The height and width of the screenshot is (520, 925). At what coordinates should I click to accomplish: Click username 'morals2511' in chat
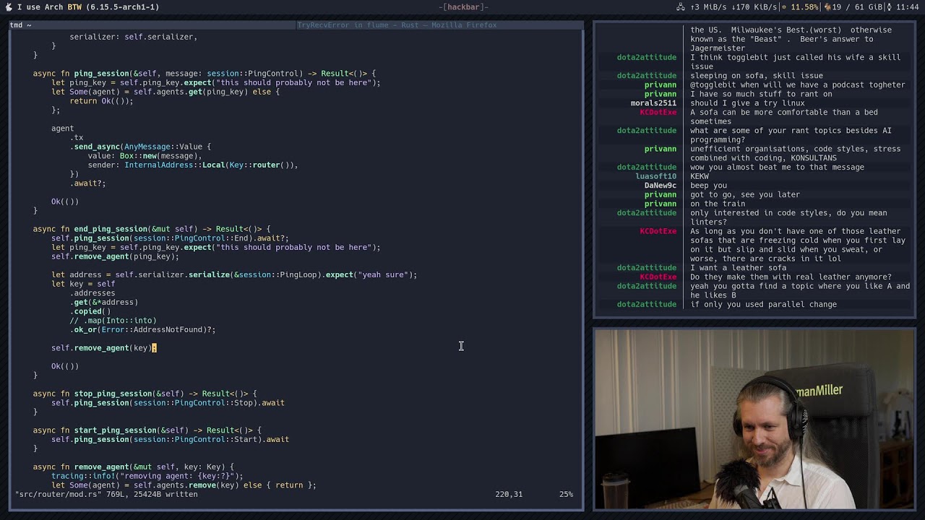click(x=653, y=103)
